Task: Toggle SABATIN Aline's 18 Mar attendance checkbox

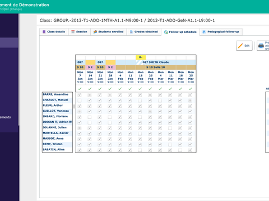Action: tap(180, 150)
